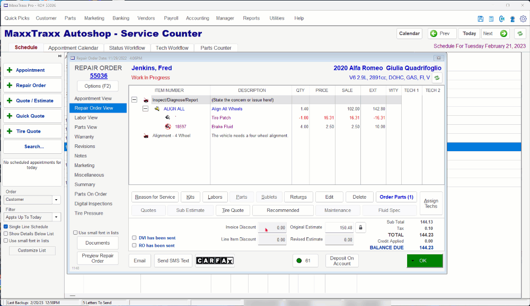This screenshot has width=530, height=306.
Task: Click Reason for Service button
Action: click(155, 197)
